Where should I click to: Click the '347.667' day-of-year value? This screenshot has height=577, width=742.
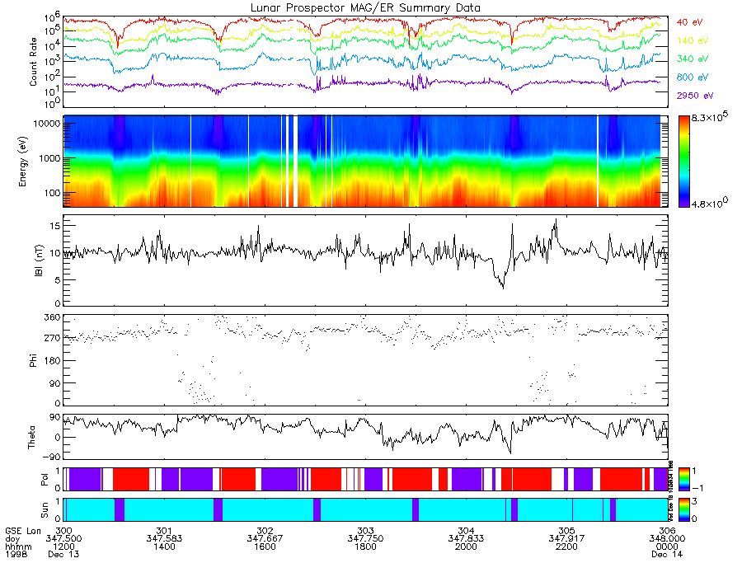point(265,539)
